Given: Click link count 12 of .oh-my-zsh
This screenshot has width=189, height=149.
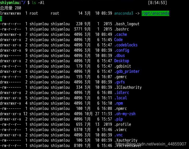Looking at the screenshot, I should [x=25, y=114].
